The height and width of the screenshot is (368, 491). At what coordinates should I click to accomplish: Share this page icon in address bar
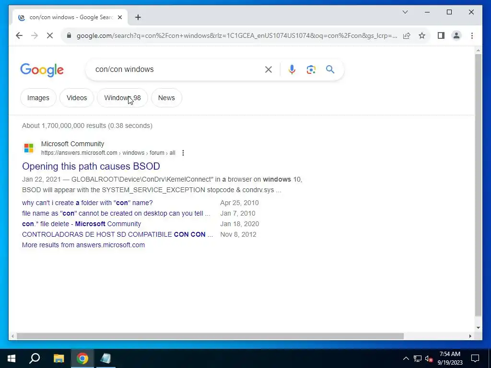407,35
